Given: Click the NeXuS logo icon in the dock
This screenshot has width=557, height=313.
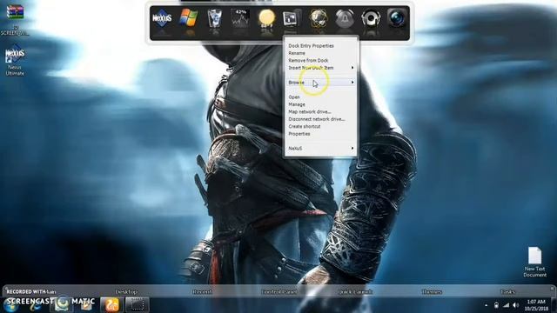Looking at the screenshot, I should pyautogui.click(x=162, y=18).
